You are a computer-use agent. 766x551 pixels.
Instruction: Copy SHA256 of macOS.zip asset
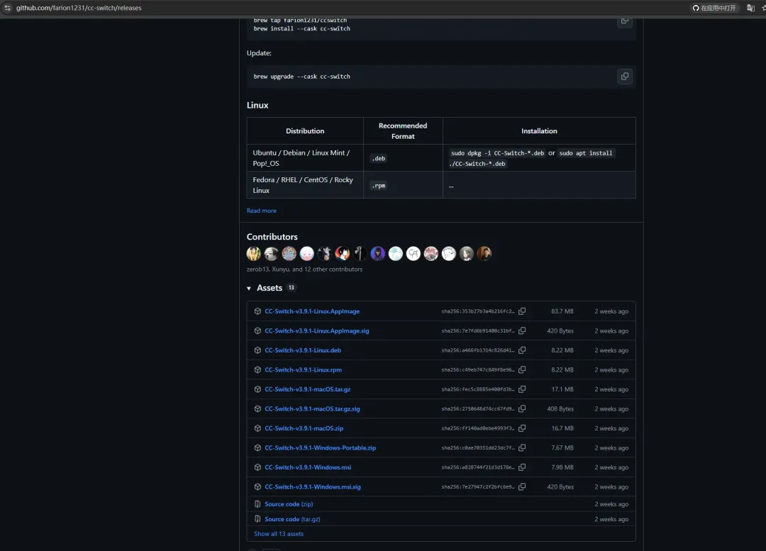522,428
